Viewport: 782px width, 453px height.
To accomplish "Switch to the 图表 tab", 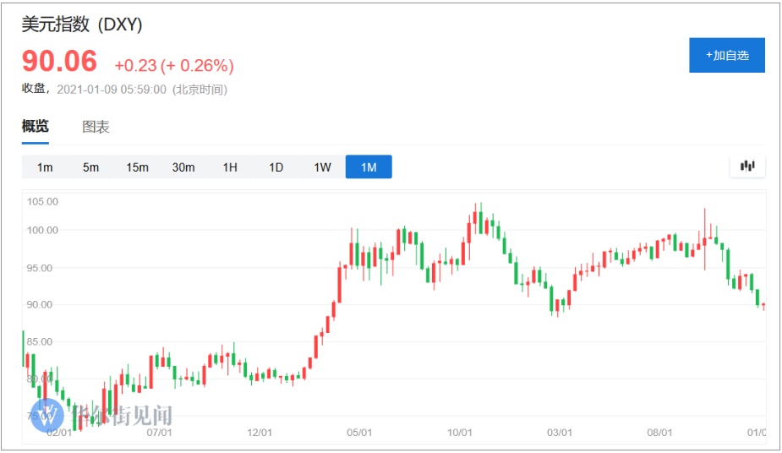I will (96, 128).
